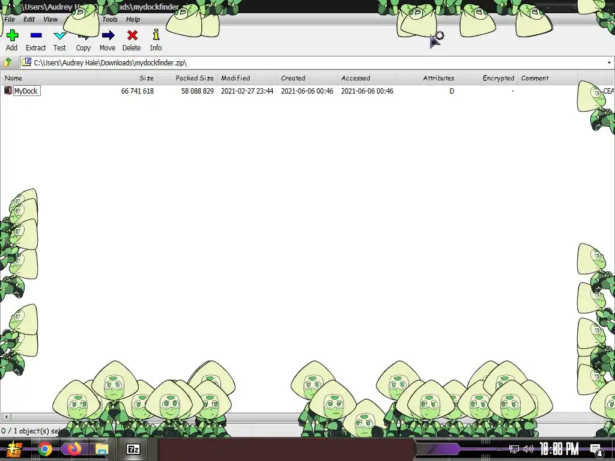Open the File menu
This screenshot has height=461, width=615.
point(10,19)
